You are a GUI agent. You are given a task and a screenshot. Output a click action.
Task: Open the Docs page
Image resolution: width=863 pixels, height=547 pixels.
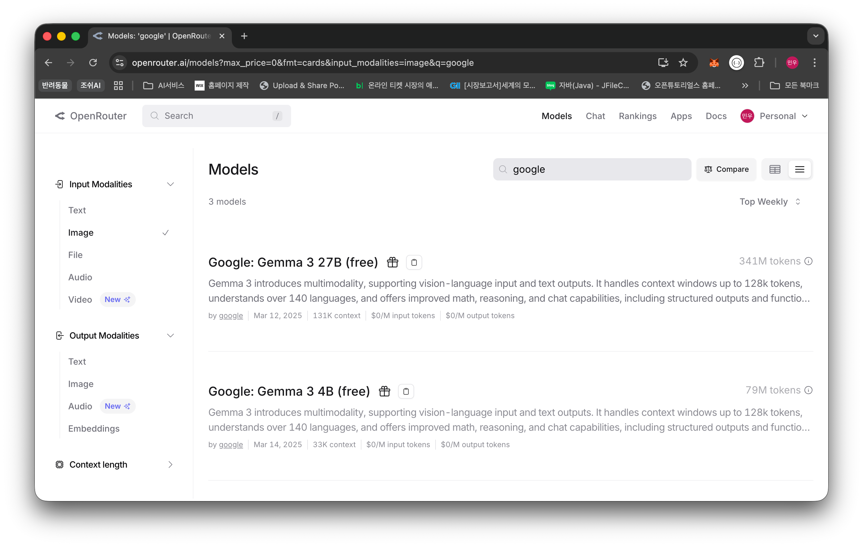pyautogui.click(x=716, y=116)
